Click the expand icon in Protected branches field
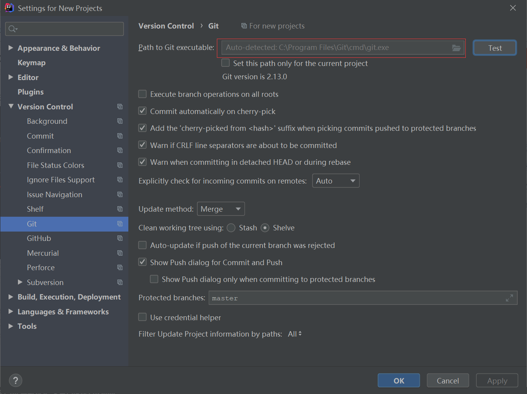 click(509, 298)
